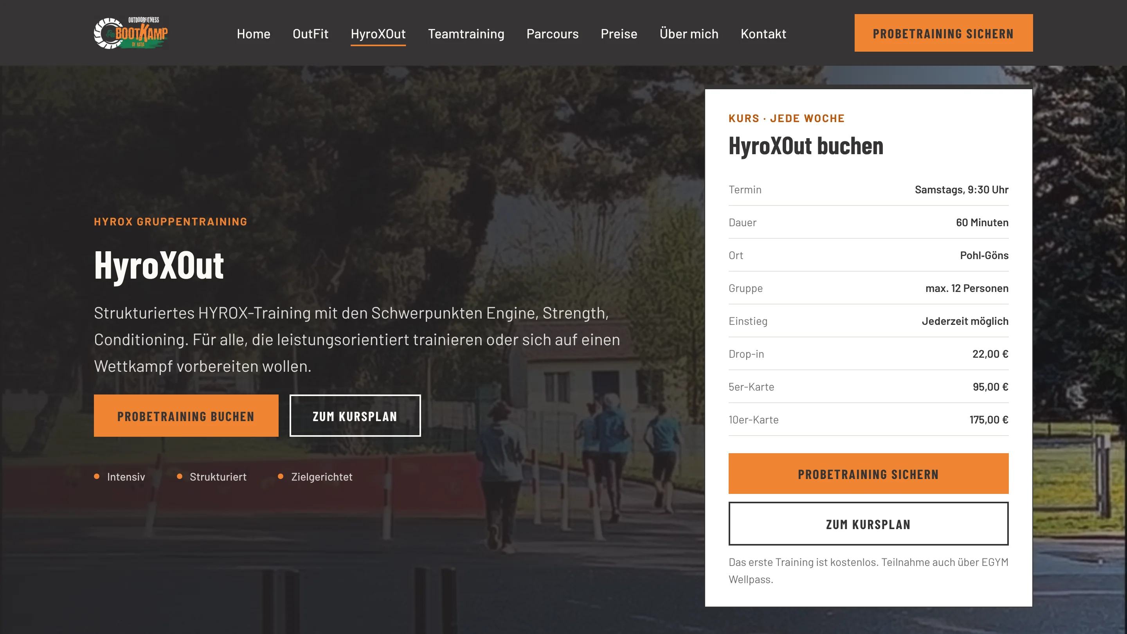Viewport: 1127px width, 634px height.
Task: Click the Drop-in row label
Action: [x=746, y=354]
